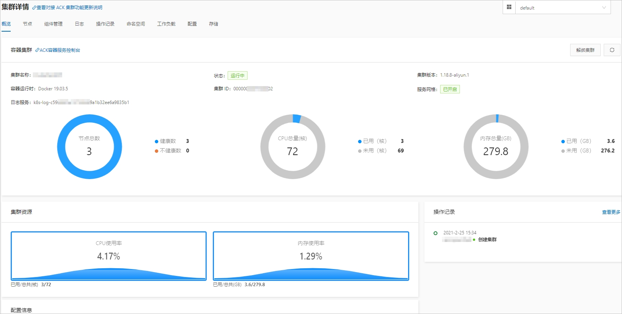This screenshot has height=314, width=622.
Task: Click the refresh icon button
Action: tap(612, 50)
